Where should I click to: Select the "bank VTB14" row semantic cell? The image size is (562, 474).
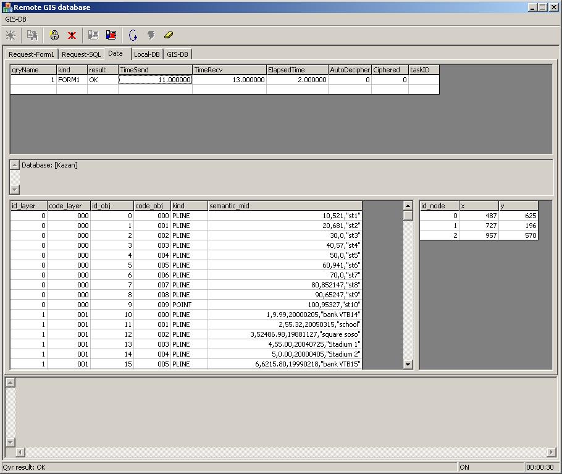tap(284, 315)
